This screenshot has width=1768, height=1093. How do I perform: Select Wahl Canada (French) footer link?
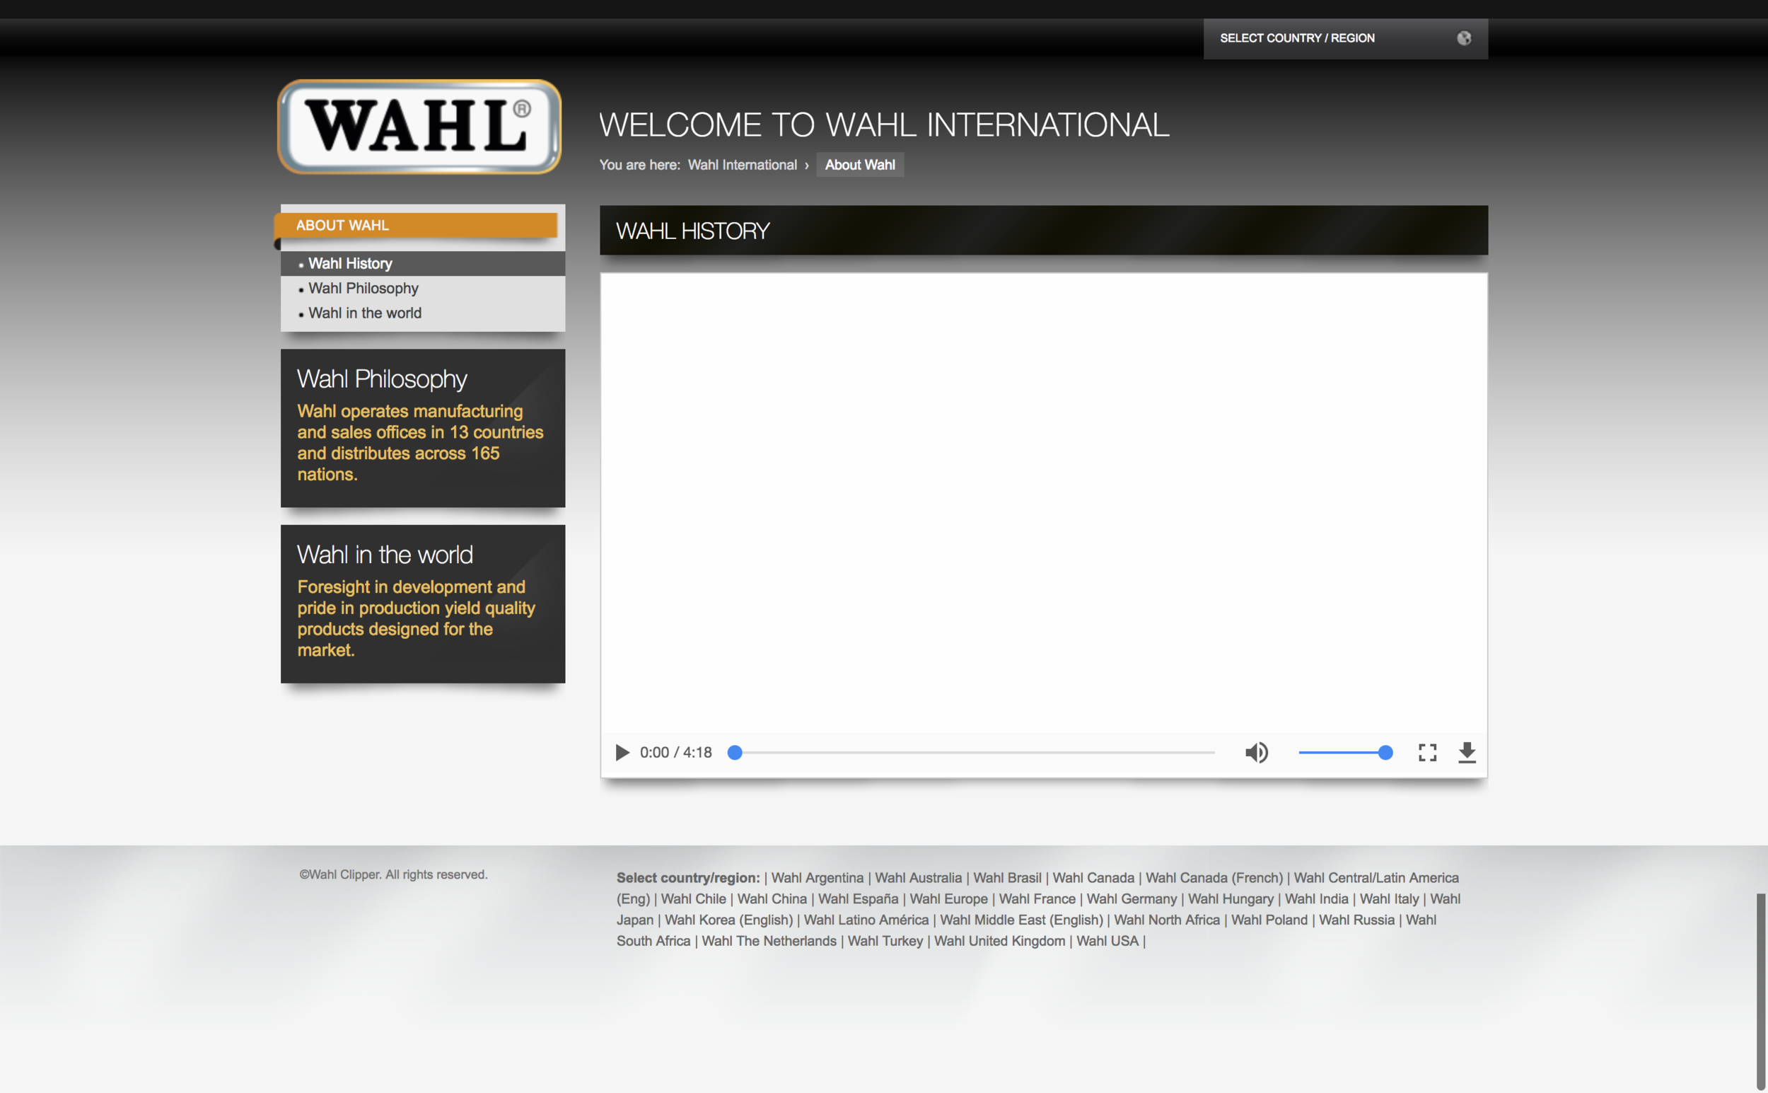coord(1214,877)
